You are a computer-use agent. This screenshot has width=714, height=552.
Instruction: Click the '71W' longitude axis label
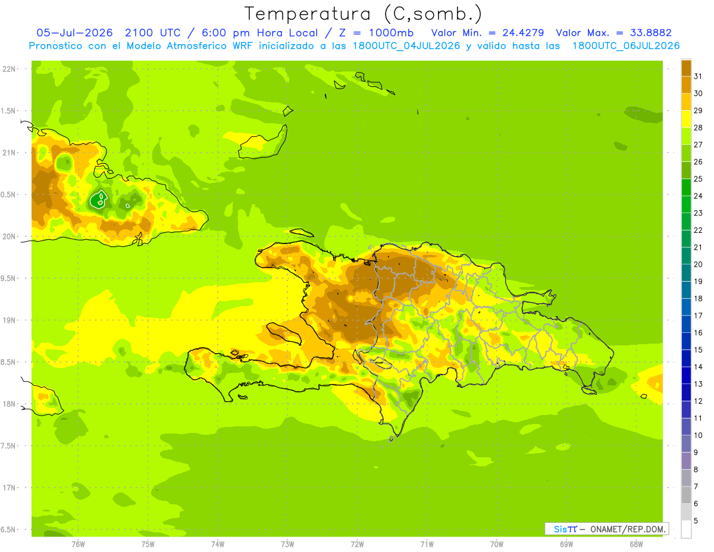[x=427, y=544]
